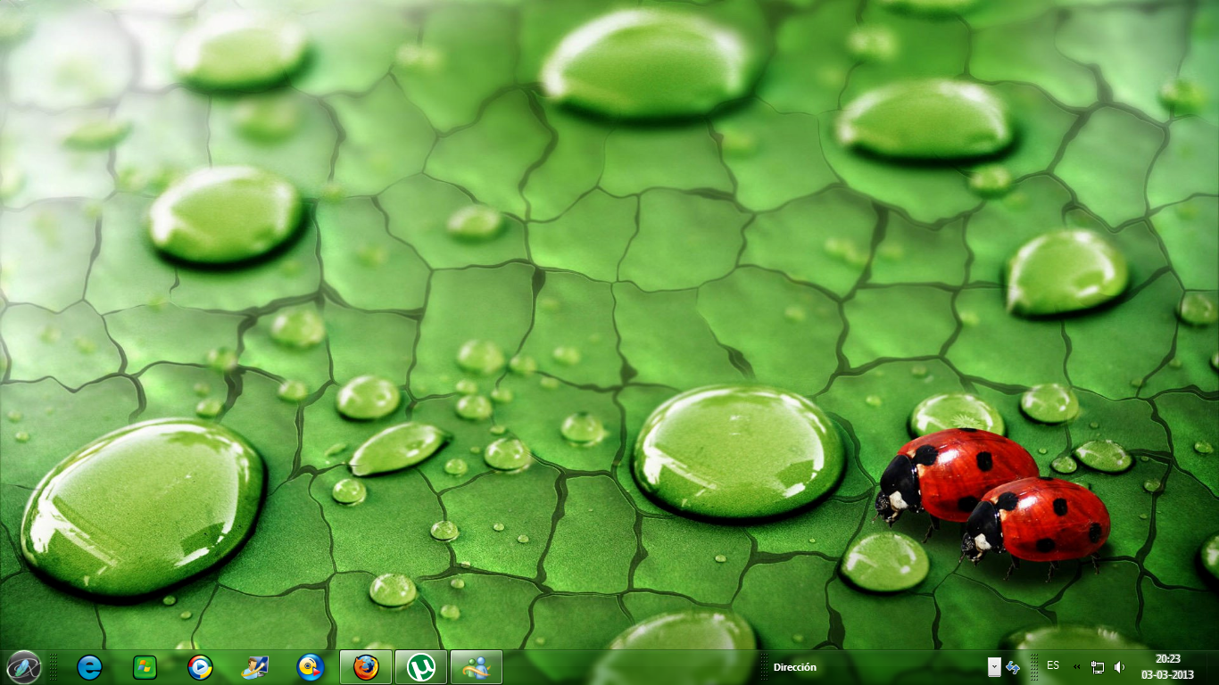Open the ES language selector
Image resolution: width=1219 pixels, height=685 pixels.
point(1053,666)
